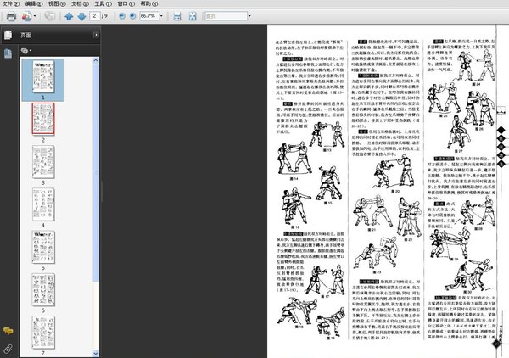The height and width of the screenshot is (358, 509).
Task: Select the fit width scrolling page icon
Action: [x=177, y=16]
